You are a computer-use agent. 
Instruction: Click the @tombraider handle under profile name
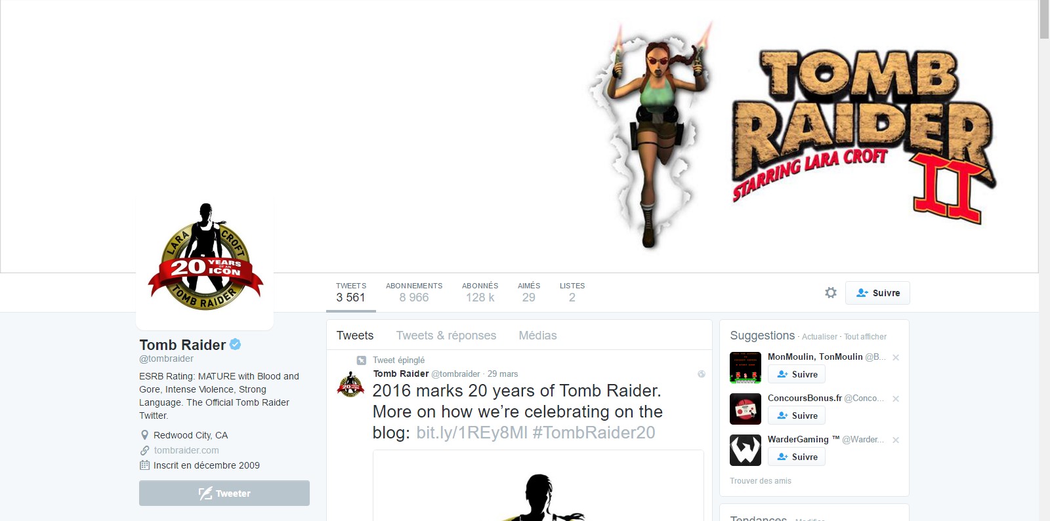tap(166, 358)
